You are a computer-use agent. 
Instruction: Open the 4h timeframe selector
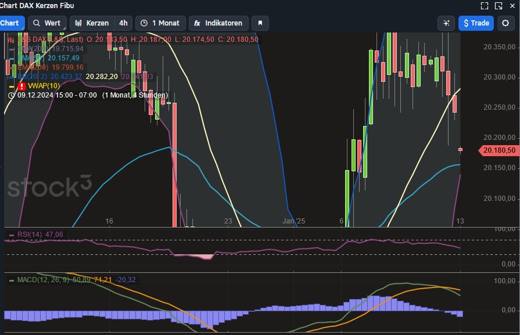tap(122, 23)
